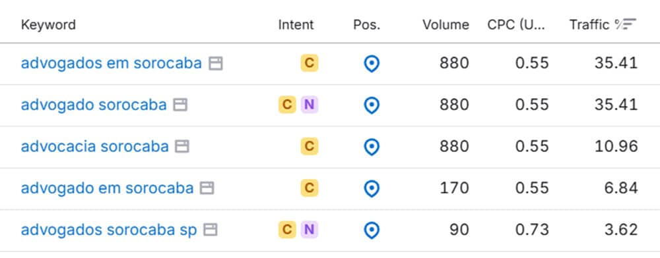Open SERP icon beside advogado em sorocaba
The image size is (660, 258).
point(207,188)
